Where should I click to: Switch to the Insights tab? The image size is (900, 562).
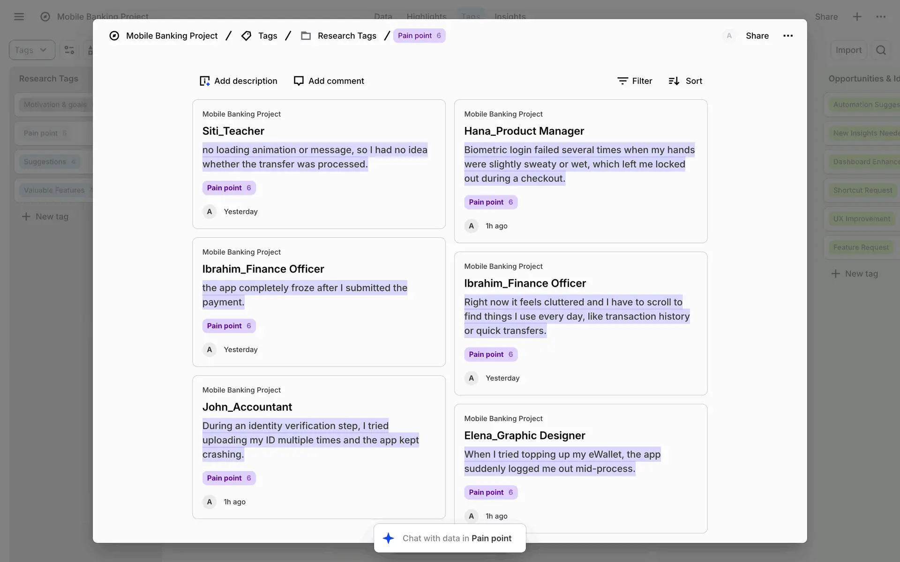point(510,16)
